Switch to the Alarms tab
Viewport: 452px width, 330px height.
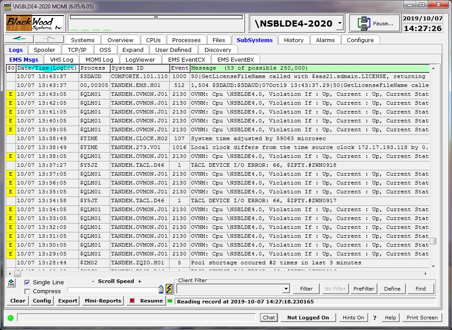[x=325, y=40]
